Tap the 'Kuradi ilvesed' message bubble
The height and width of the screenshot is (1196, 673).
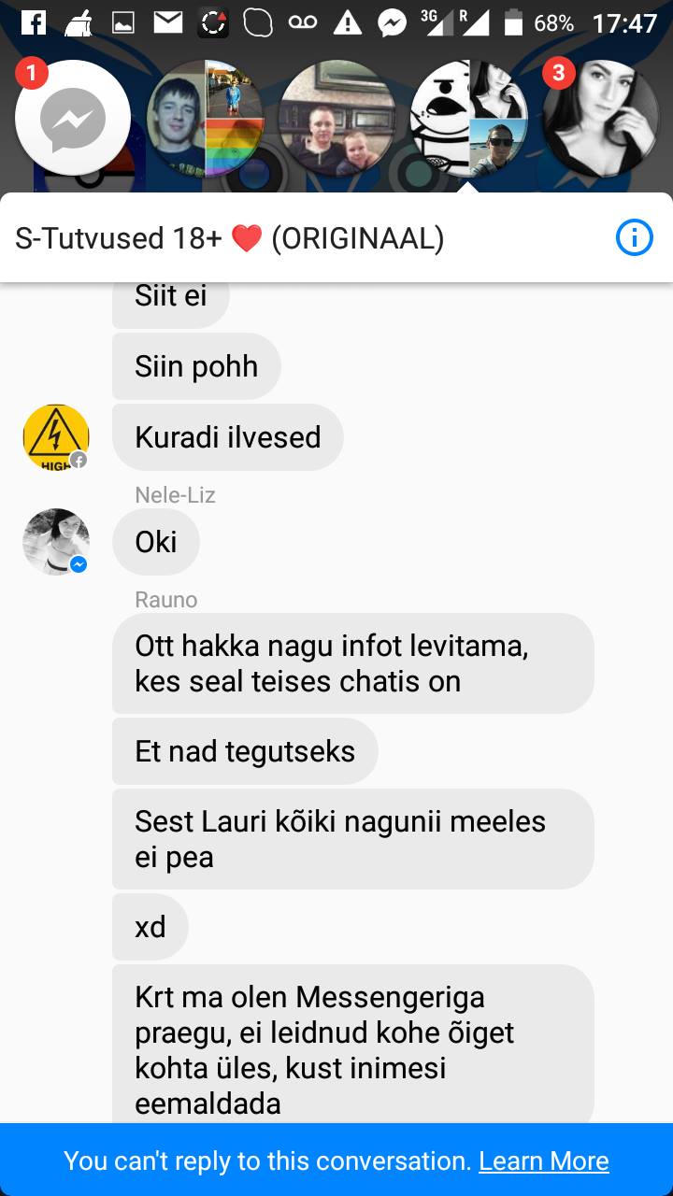228,437
